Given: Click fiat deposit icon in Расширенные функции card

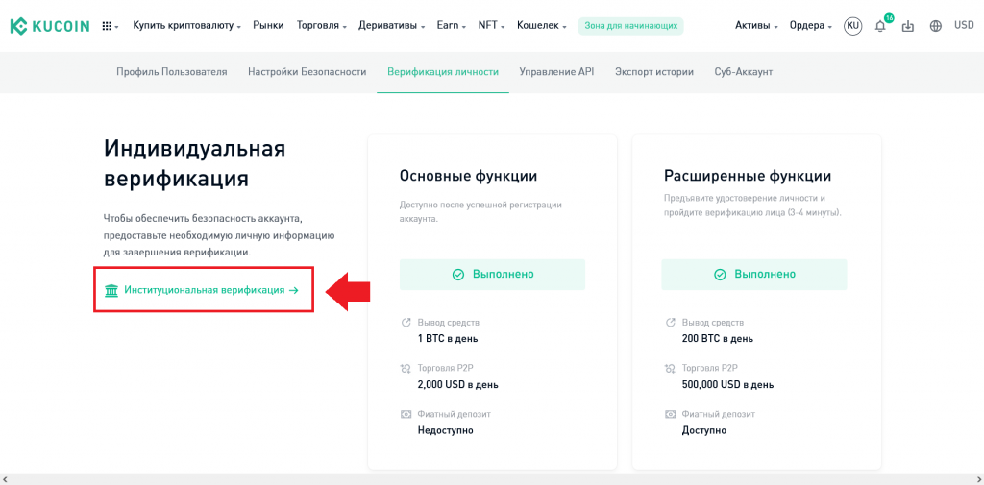Looking at the screenshot, I should (x=670, y=415).
